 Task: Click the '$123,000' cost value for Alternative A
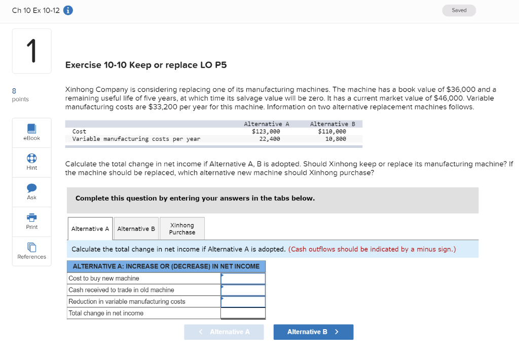266,131
